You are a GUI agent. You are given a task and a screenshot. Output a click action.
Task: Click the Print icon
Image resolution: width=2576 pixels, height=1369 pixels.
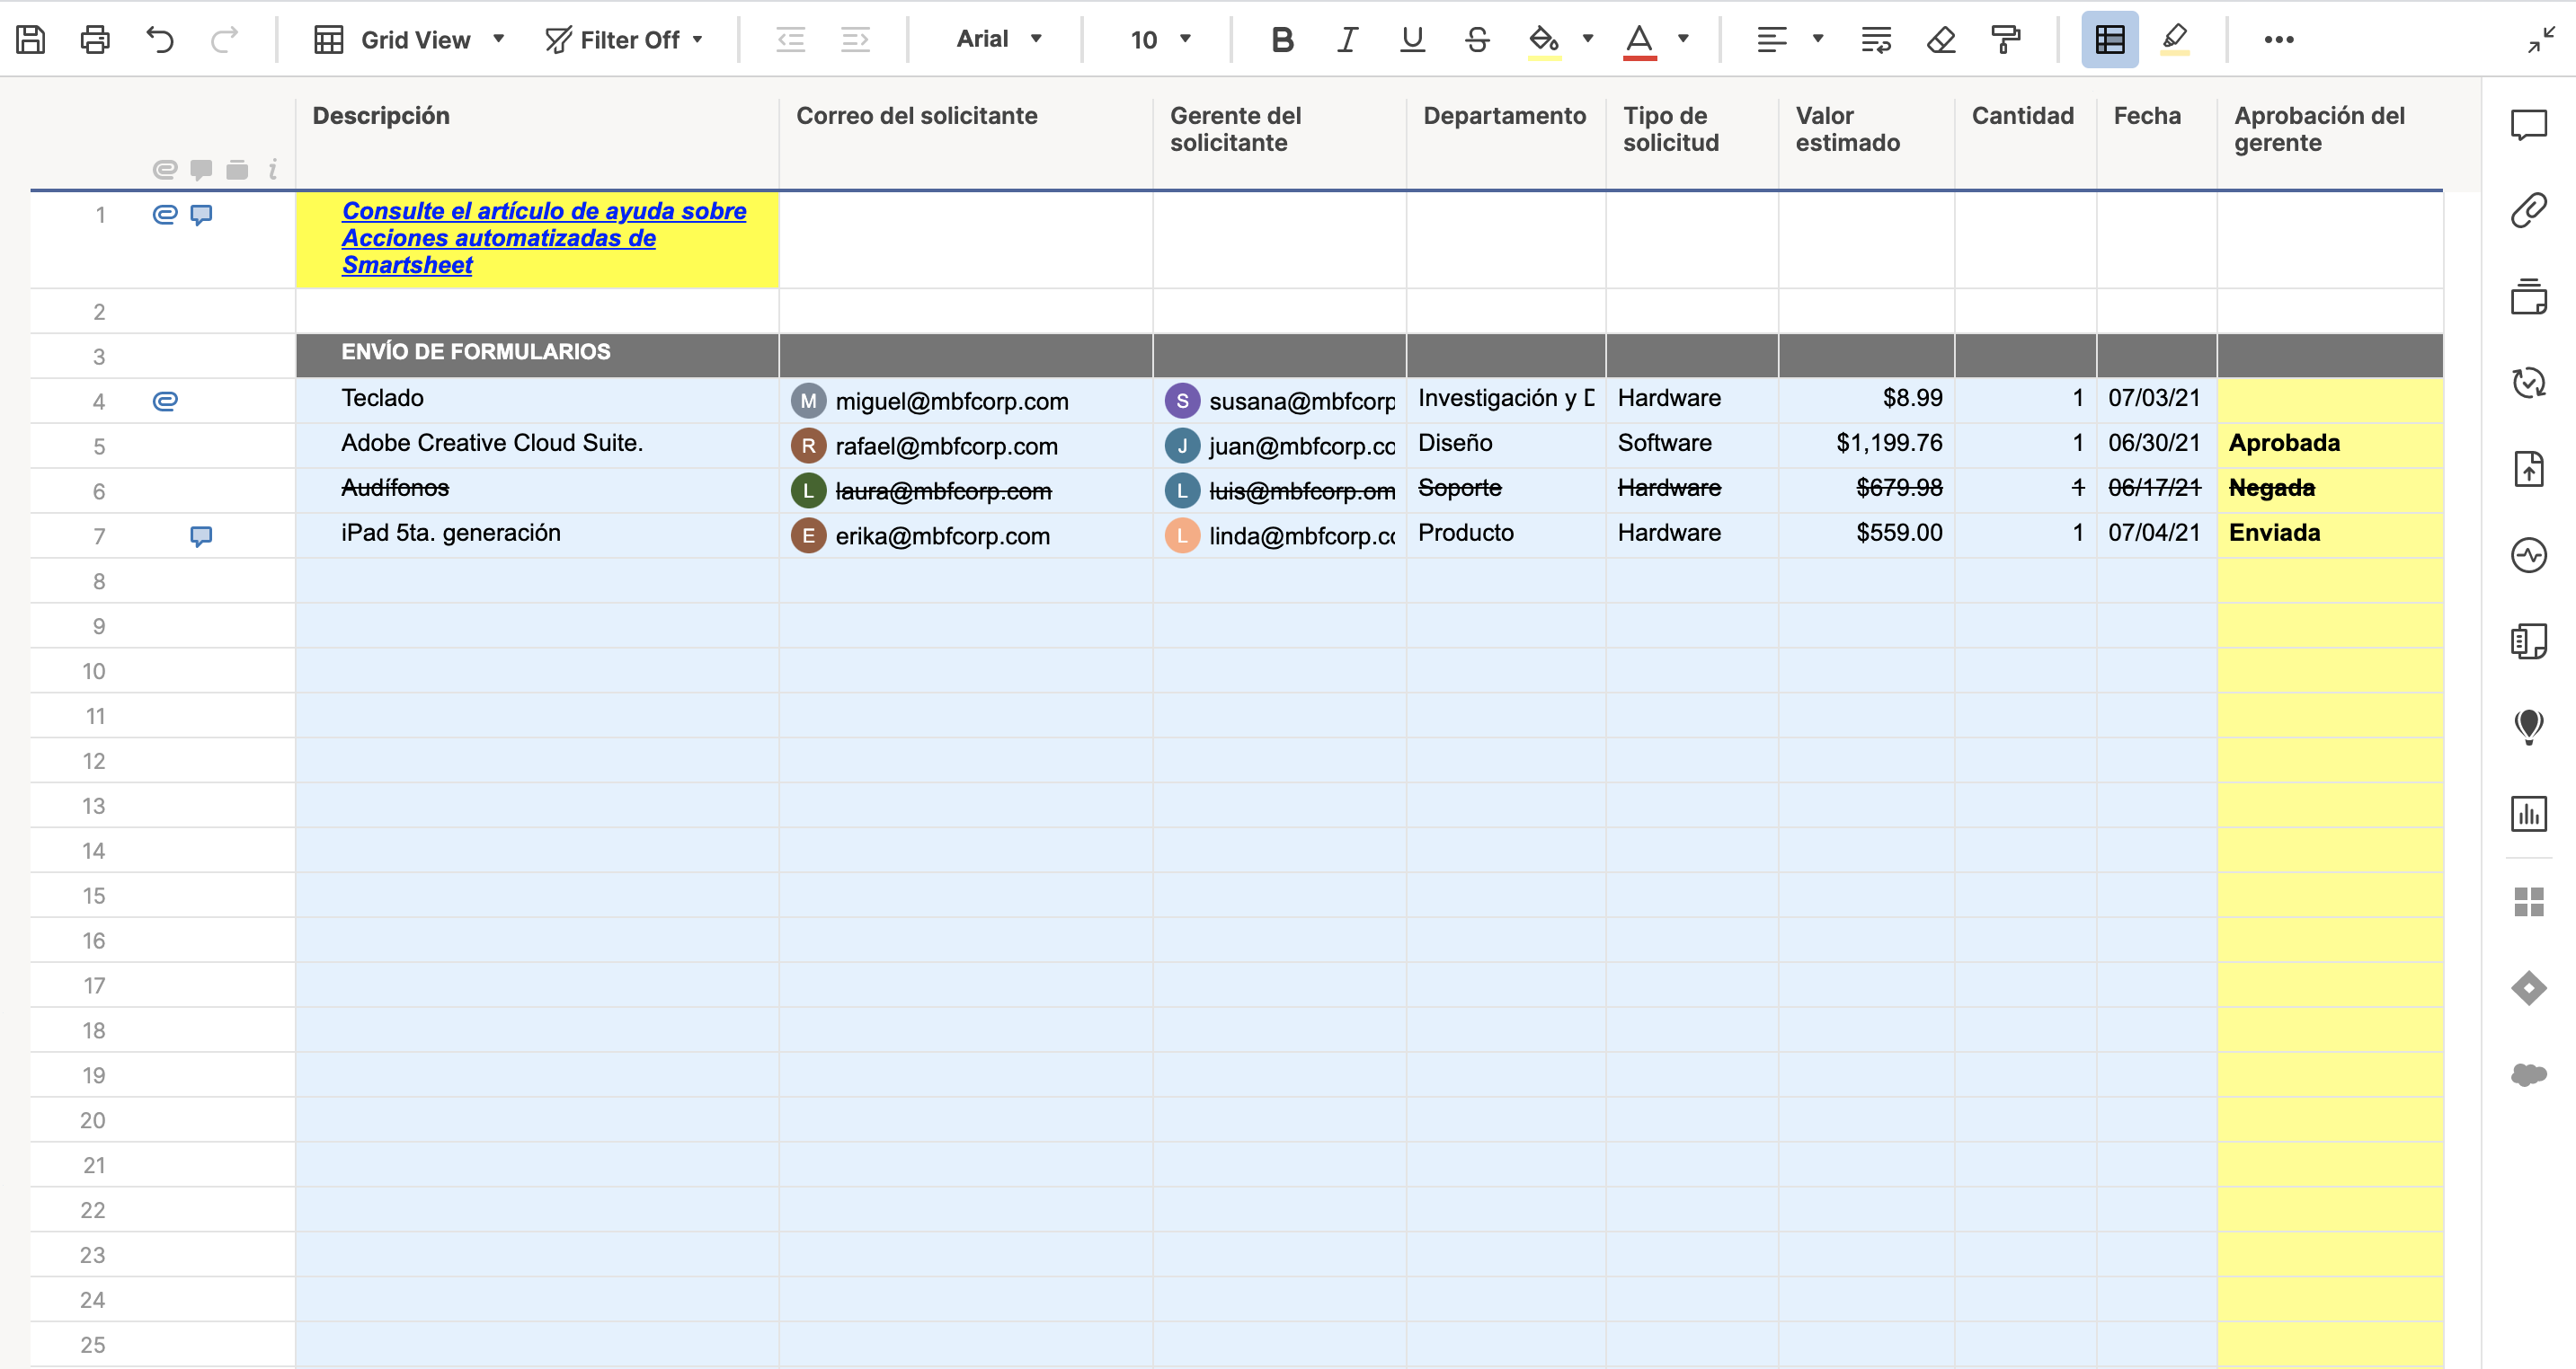pyautogui.click(x=95, y=40)
